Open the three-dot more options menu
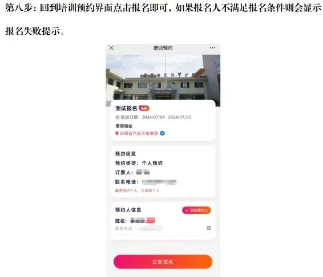Screen dimensions: 323x277 coord(212,48)
